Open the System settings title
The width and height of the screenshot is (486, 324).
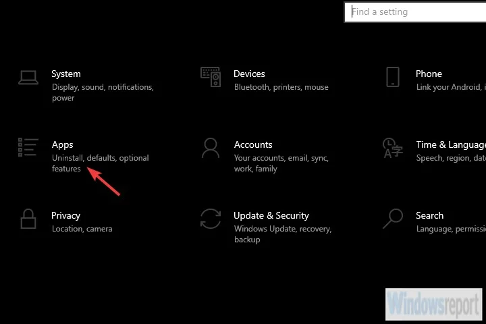pyautogui.click(x=66, y=74)
